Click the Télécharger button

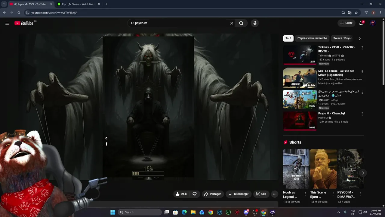point(239,194)
